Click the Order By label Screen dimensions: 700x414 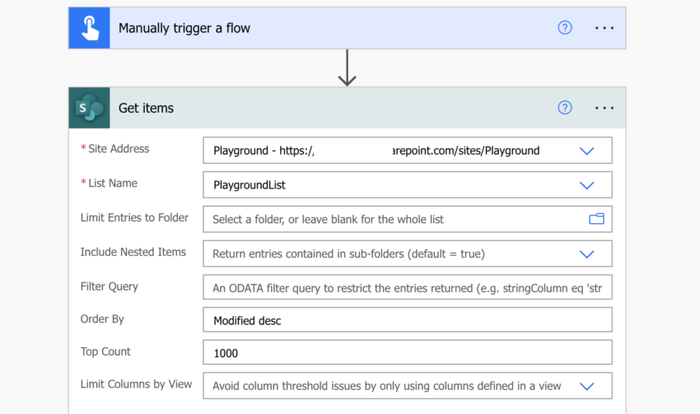(x=102, y=319)
